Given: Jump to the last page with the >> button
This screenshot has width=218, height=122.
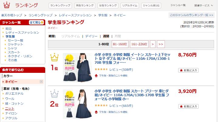Looking at the screenshot, I should pos(161,44).
